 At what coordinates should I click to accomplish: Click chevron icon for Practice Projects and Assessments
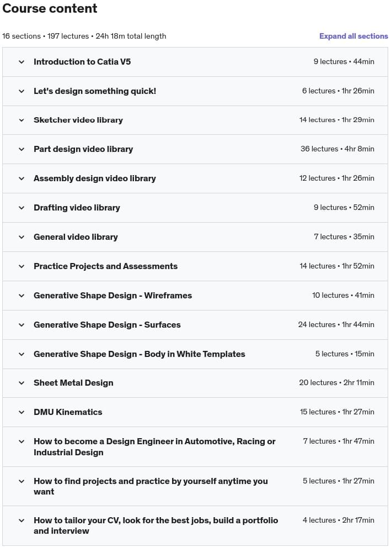coord(22,266)
